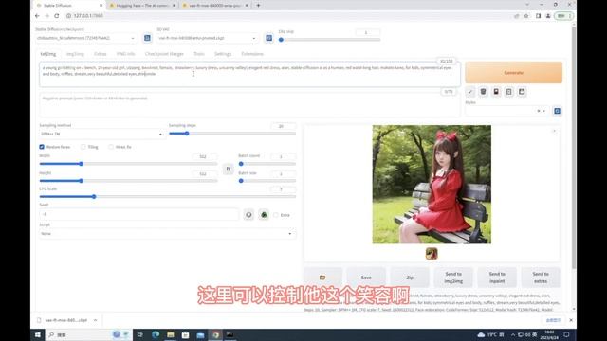Screen dimensions: 607x341
Task: Switch to the Hugging Face browser tab
Action: pyautogui.click(x=141, y=6)
